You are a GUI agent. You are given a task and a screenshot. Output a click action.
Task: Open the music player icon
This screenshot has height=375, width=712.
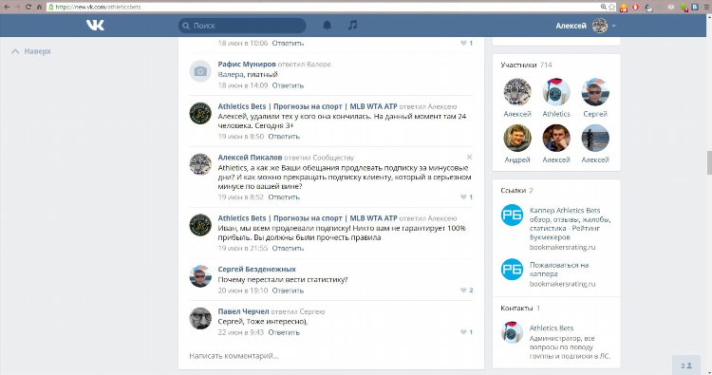coord(352,26)
